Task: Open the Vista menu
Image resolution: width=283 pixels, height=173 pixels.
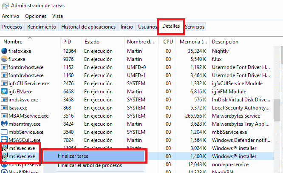Action: (57, 16)
